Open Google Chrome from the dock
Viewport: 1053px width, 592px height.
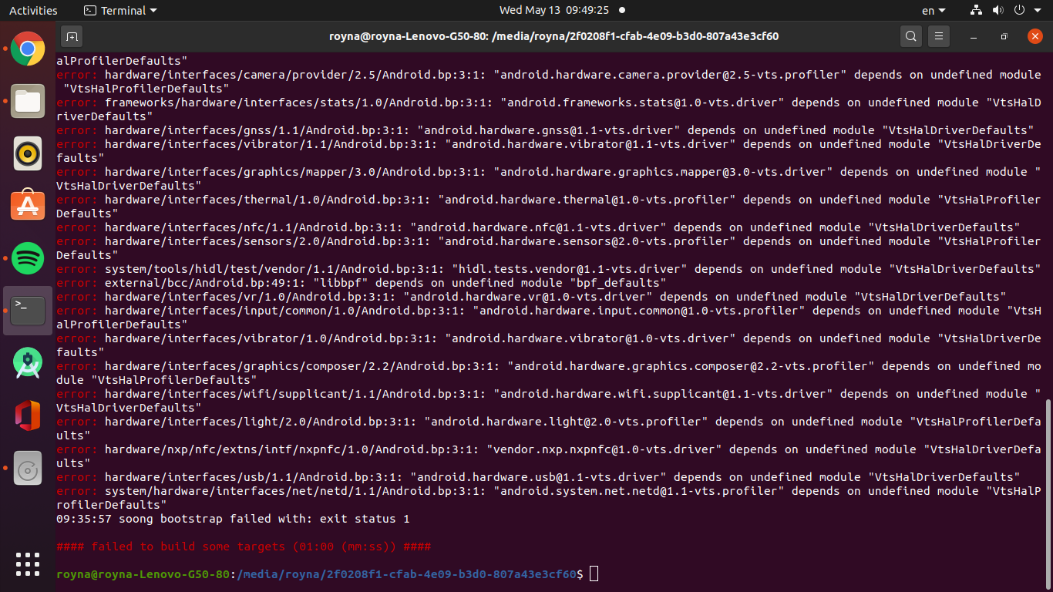[x=27, y=49]
